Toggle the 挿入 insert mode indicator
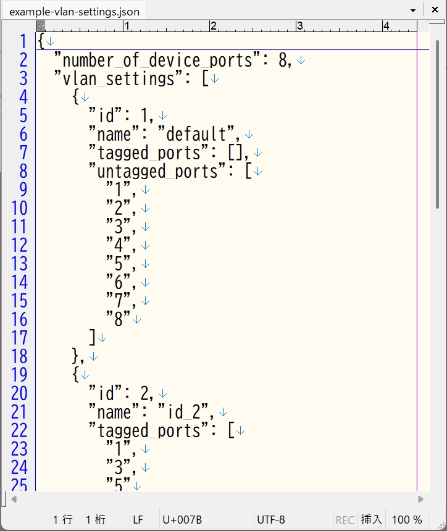 pos(371,520)
